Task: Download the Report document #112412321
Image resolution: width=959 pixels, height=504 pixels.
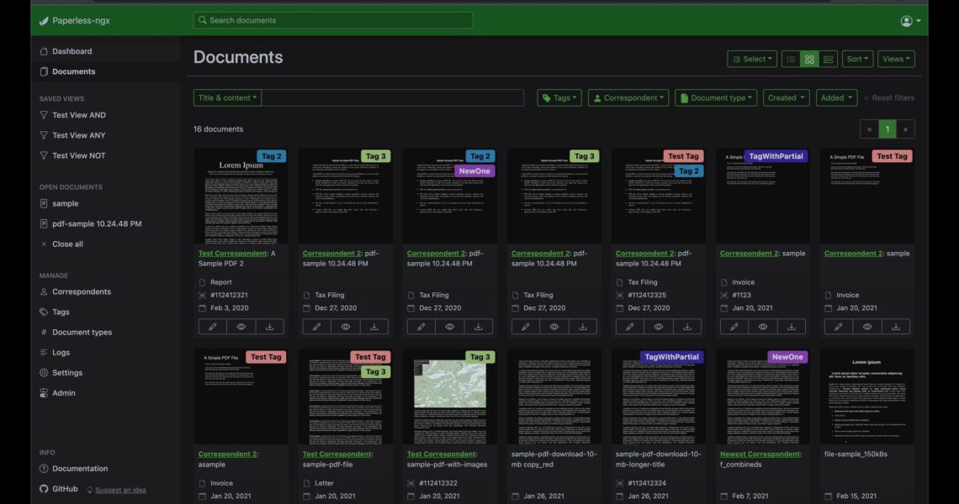Action: click(270, 327)
